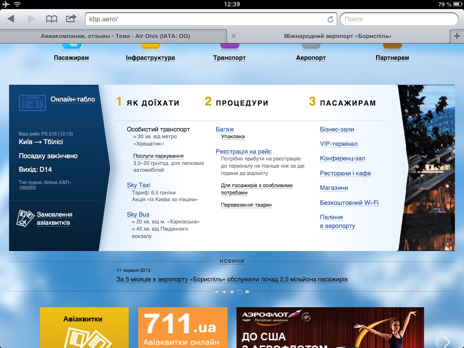Tap the Онлайн-табло flight board icon
This screenshot has width=464, height=348.
tap(32, 102)
